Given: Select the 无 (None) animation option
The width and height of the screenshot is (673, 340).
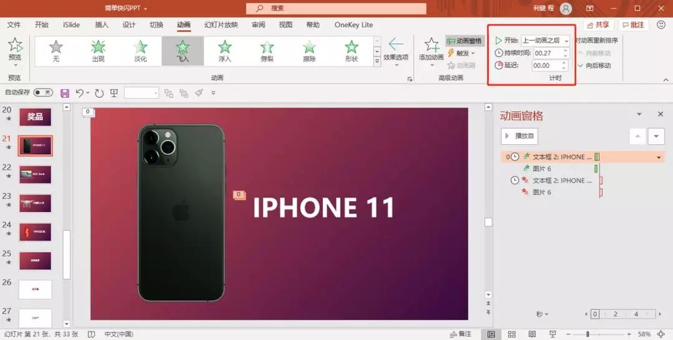Looking at the screenshot, I should tap(56, 51).
